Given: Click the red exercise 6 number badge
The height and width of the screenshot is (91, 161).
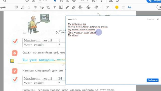Looking at the screenshot, I should pos(15,53).
